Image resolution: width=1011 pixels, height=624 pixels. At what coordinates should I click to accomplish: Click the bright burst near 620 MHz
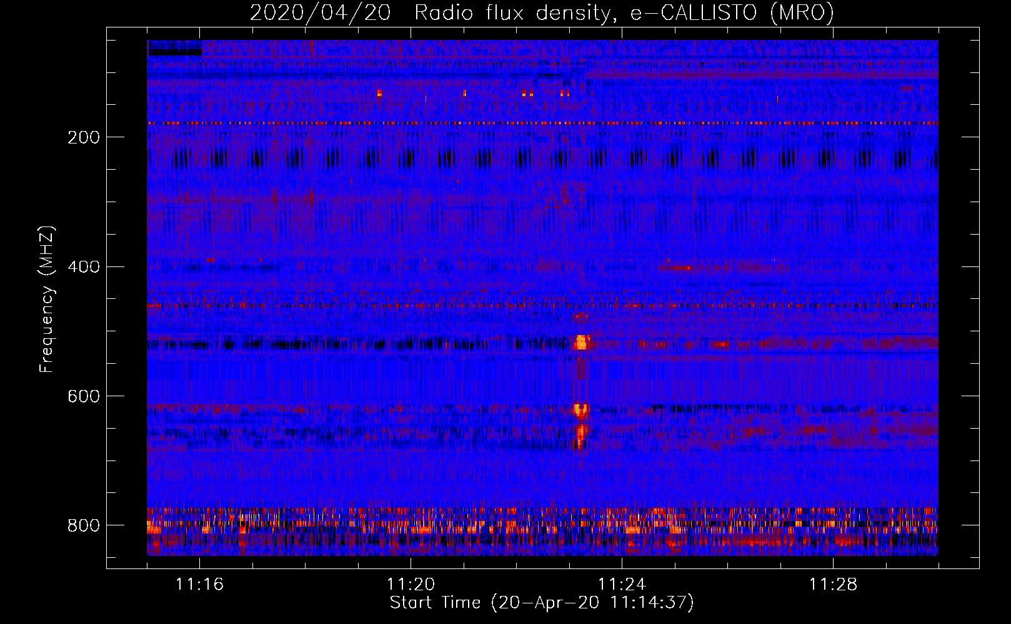[580, 410]
